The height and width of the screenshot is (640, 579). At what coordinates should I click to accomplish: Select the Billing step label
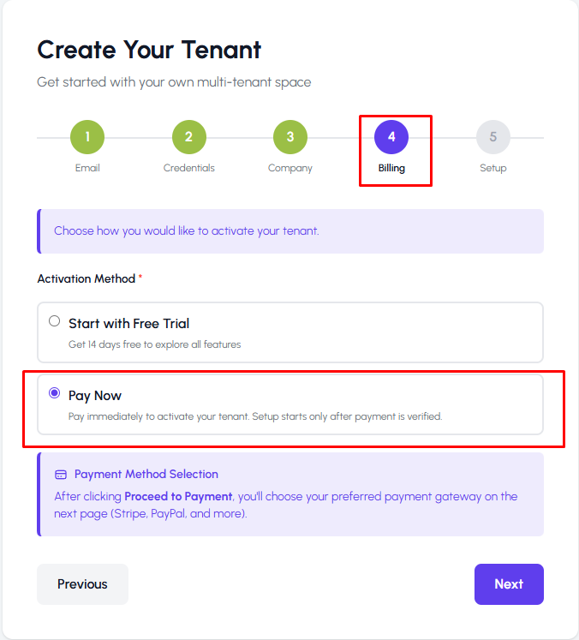pyautogui.click(x=391, y=168)
